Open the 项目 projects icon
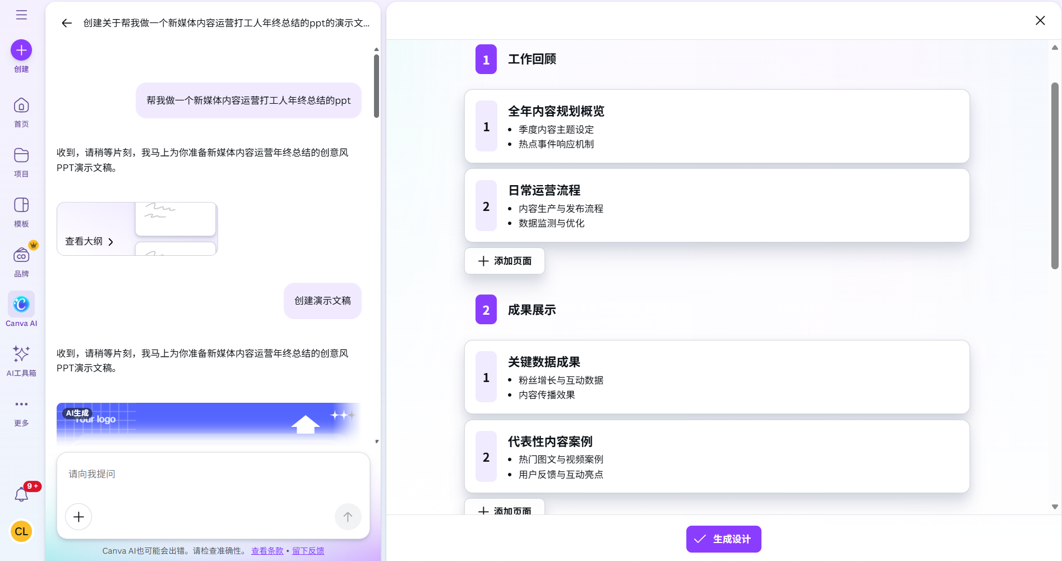1062x561 pixels. [x=21, y=155]
